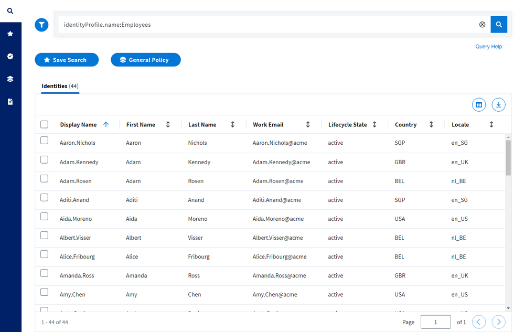Viewport: 524px width, 332px height.
Task: Click the blue magnifier search button
Action: tap(499, 24)
